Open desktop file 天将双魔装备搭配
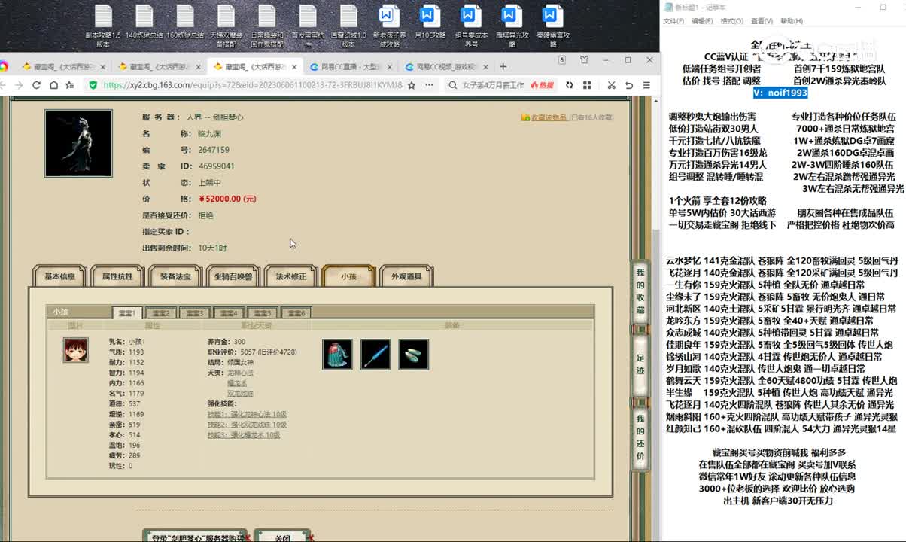The height and width of the screenshot is (542, 906). (x=226, y=26)
